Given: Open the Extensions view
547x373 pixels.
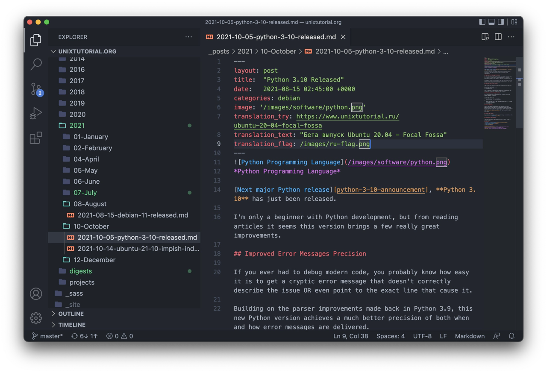Looking at the screenshot, I should click(36, 138).
